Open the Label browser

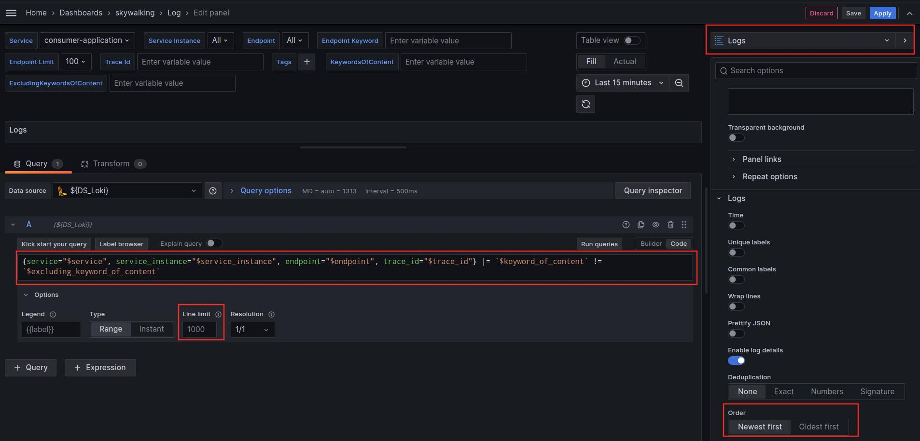point(121,244)
